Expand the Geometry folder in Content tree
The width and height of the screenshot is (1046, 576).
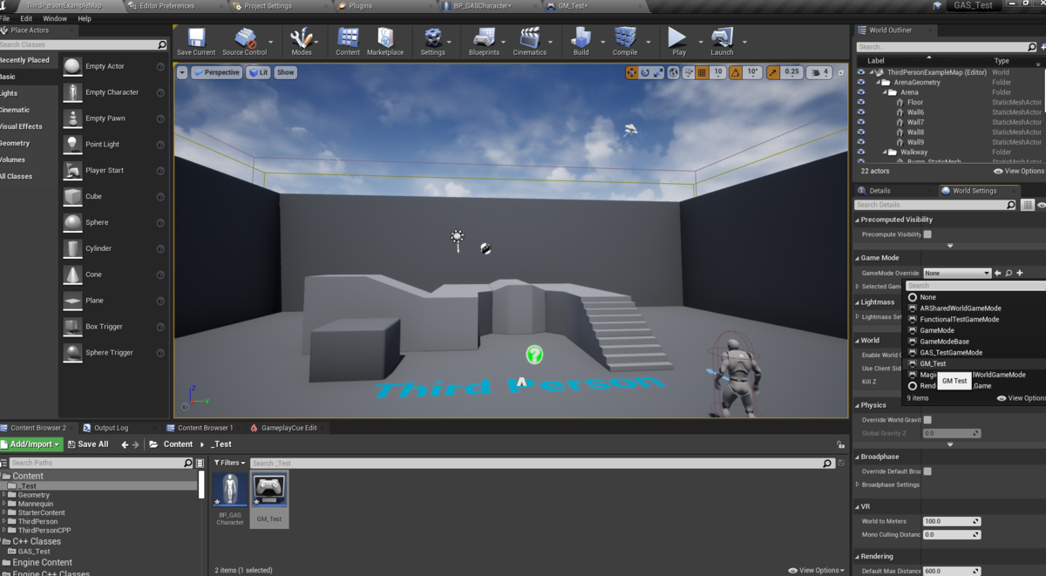[4, 495]
